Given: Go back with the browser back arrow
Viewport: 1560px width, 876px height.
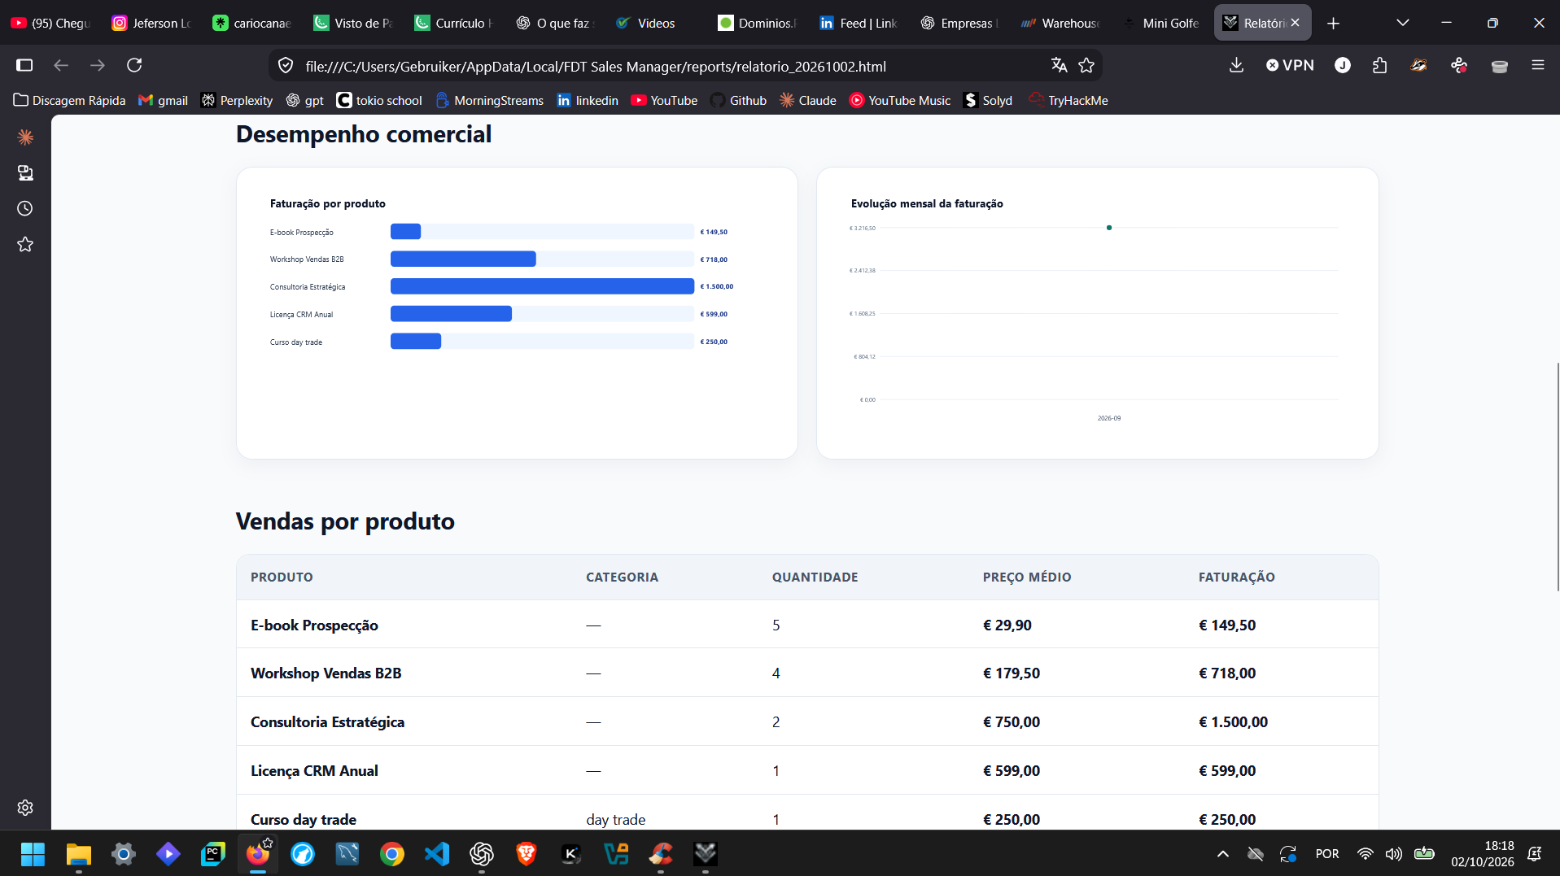Looking at the screenshot, I should [x=61, y=65].
